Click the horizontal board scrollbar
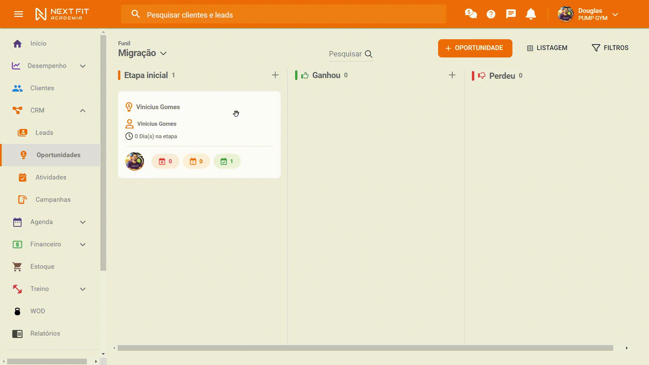Image resolution: width=649 pixels, height=365 pixels. pos(365,348)
